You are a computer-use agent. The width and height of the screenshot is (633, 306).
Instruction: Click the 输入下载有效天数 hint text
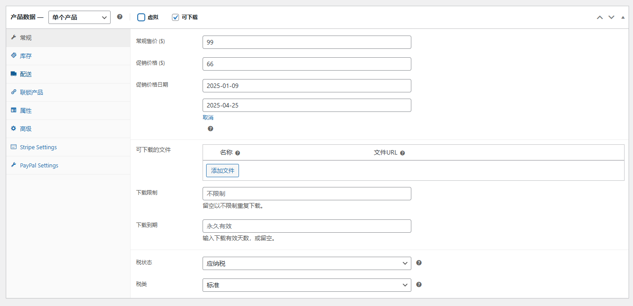(x=239, y=238)
